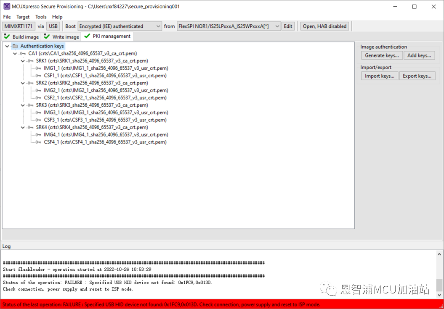Click the MIMXRT1171 processor button
444x309 pixels.
[x=19, y=26]
